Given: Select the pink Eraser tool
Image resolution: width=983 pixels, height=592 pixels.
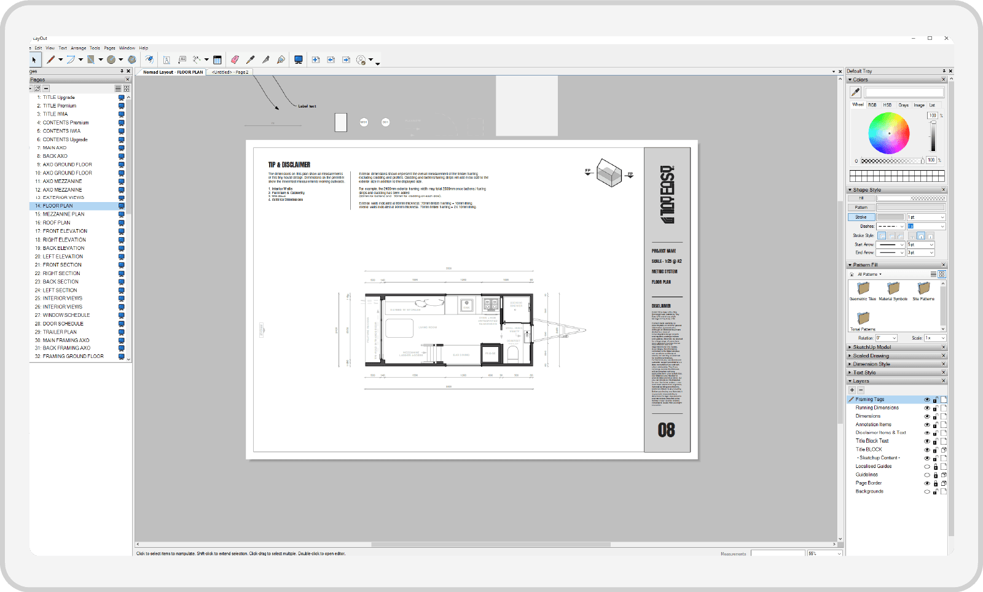Looking at the screenshot, I should pos(235,60).
